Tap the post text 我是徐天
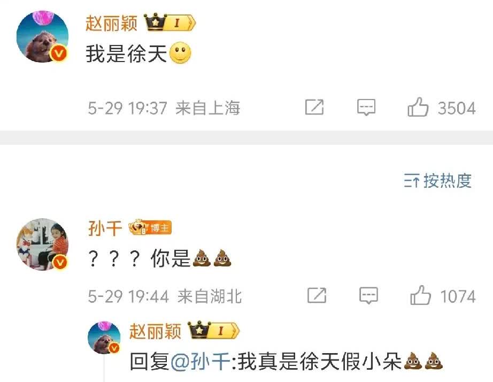493x382 pixels. point(126,53)
